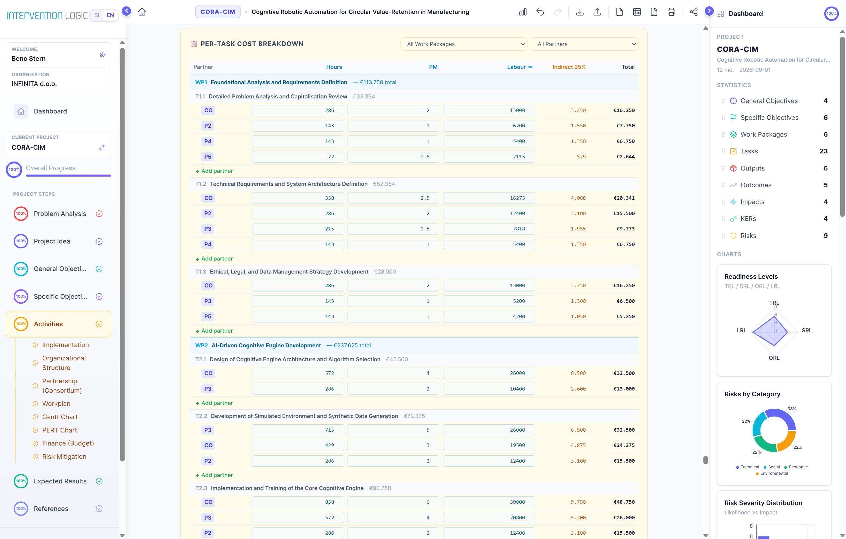The width and height of the screenshot is (846, 539).
Task: Open the text document export icon
Action: click(654, 12)
